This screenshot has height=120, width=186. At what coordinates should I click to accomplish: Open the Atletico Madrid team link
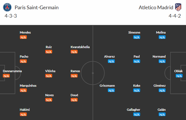(155, 8)
